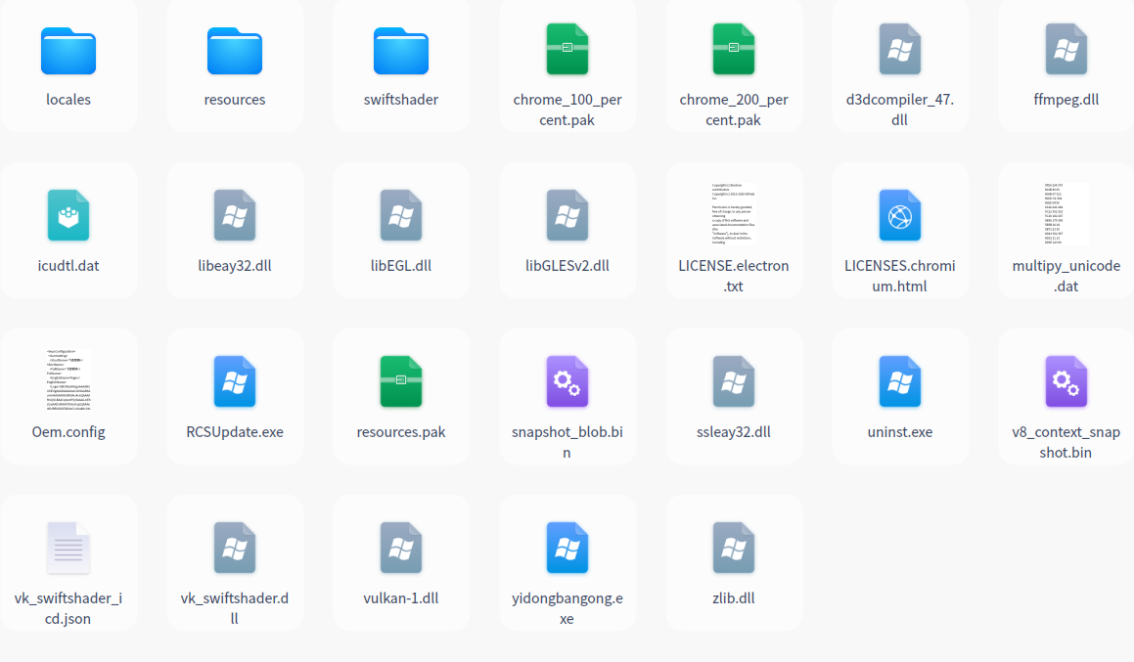Screen dimensions: 1134x662
Task: Select the icudtl.dat file icon
Action: (68, 215)
